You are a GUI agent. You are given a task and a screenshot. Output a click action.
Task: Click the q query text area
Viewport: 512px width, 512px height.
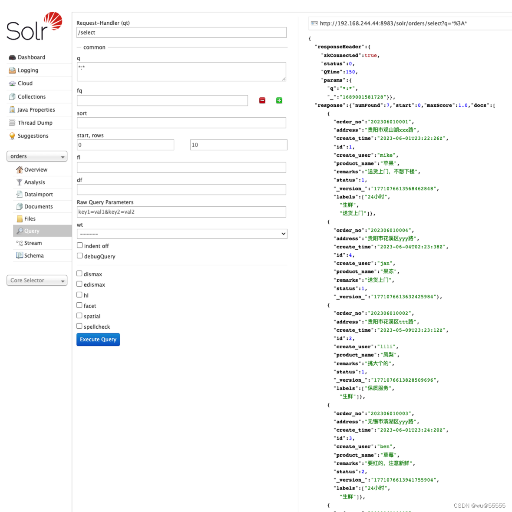[x=182, y=72]
